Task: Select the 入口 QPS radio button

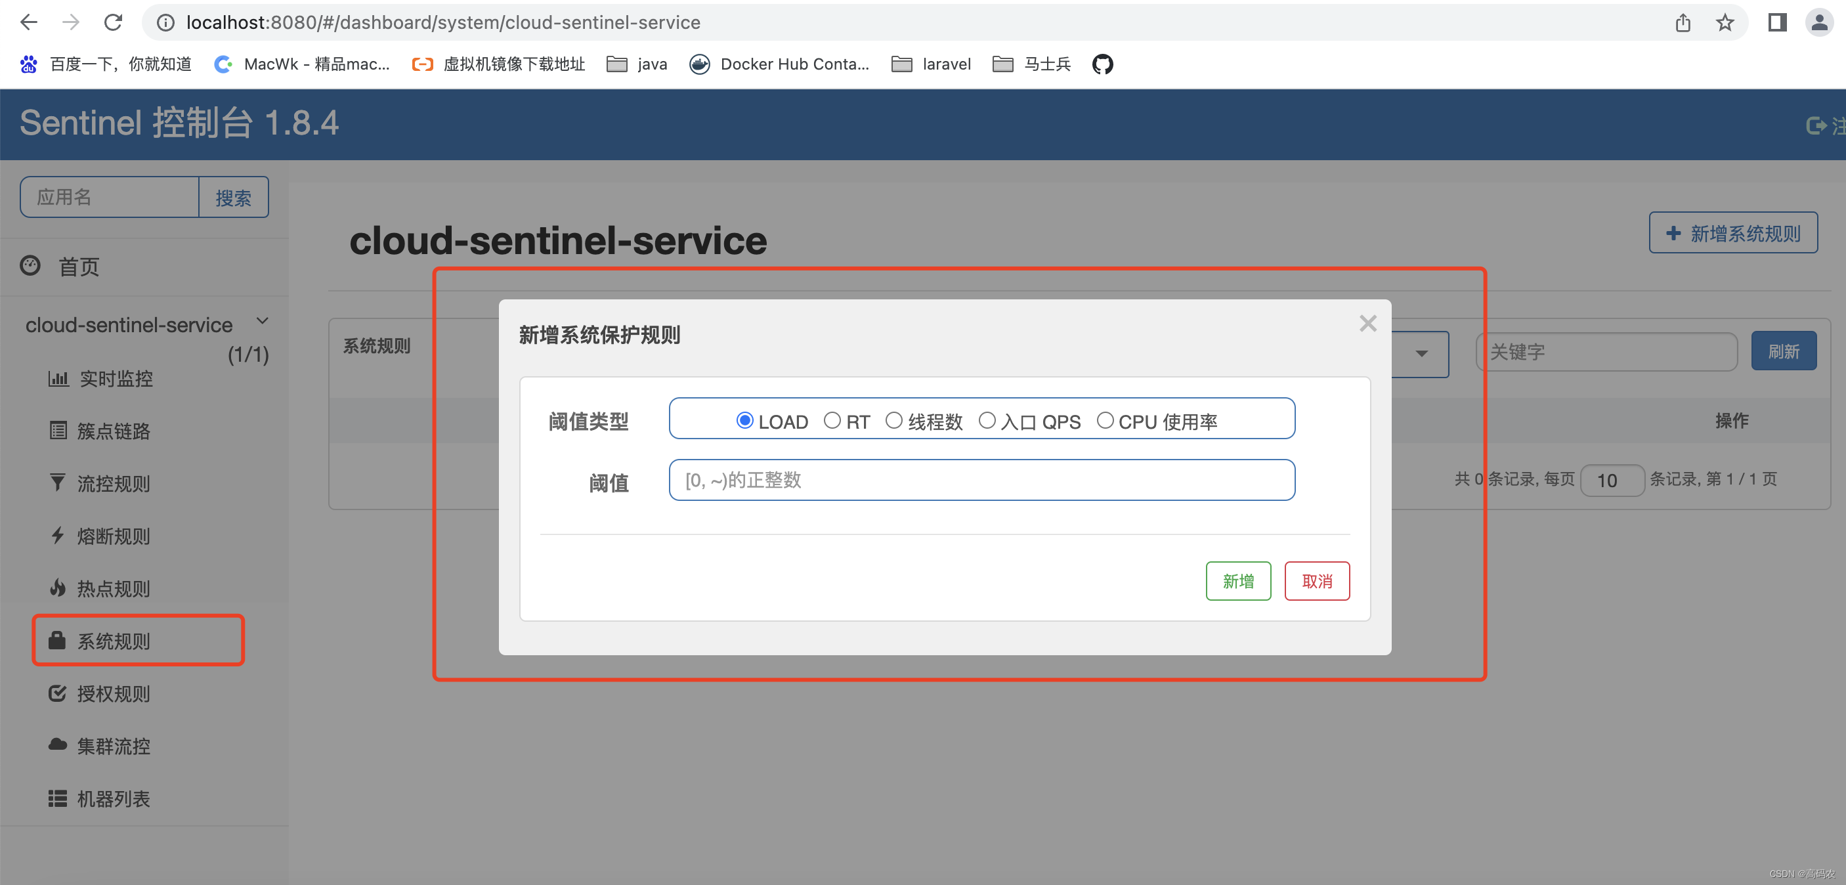Action: point(987,420)
